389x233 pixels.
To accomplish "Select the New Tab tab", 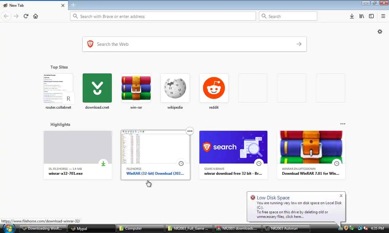I will 34,5.
